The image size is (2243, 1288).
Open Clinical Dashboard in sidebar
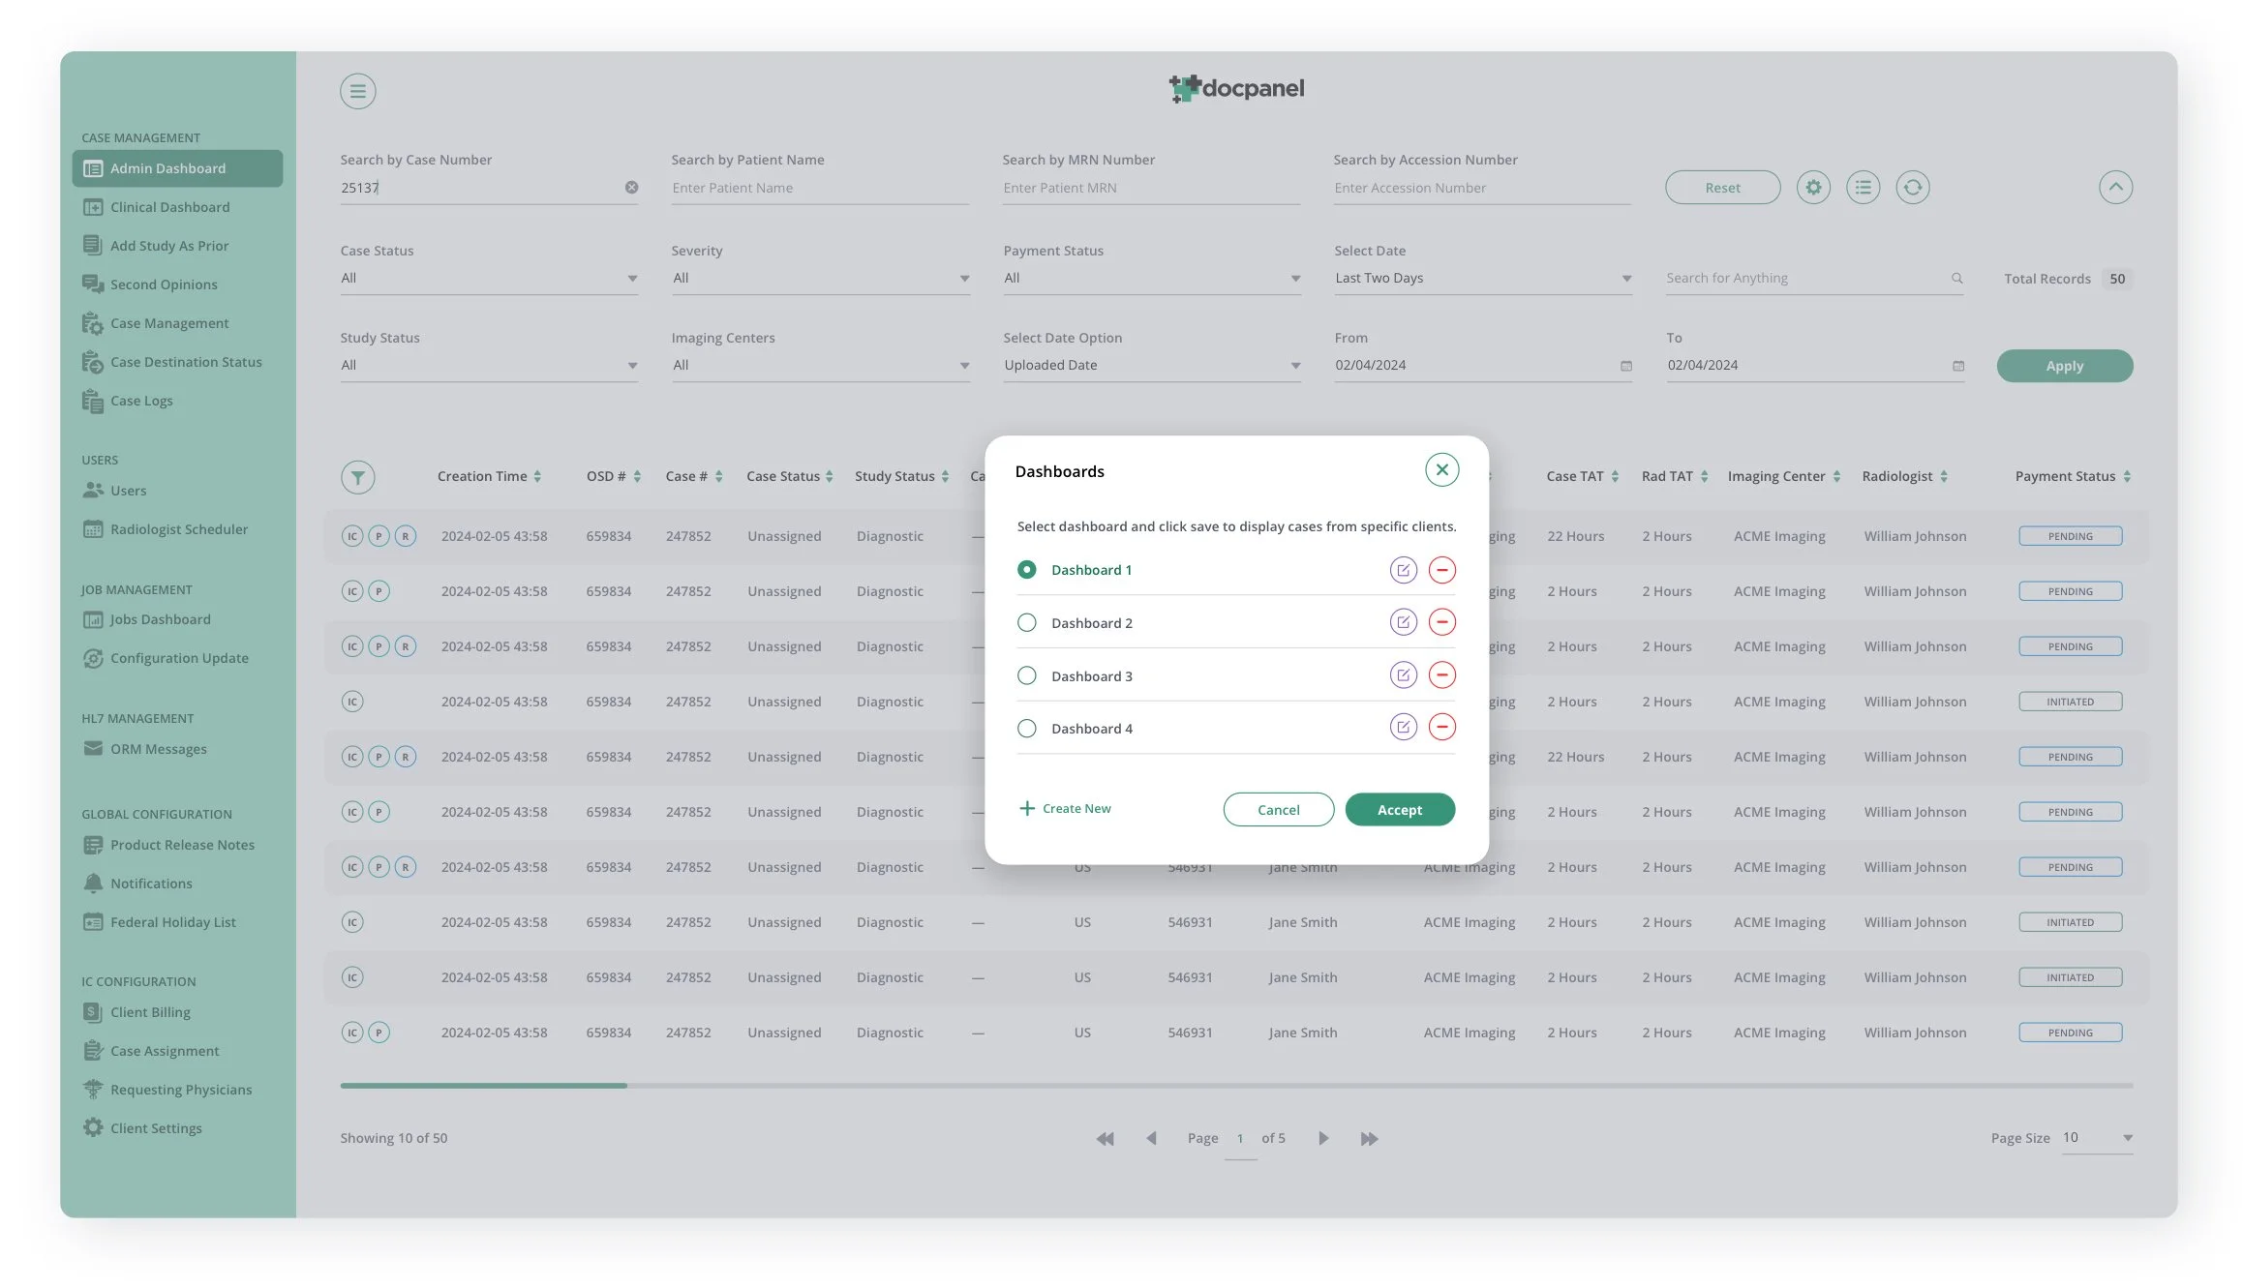tap(169, 207)
